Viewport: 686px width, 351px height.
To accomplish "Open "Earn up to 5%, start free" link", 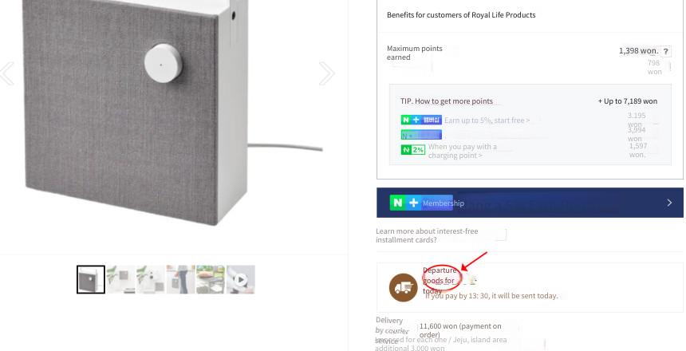I will pos(487,120).
